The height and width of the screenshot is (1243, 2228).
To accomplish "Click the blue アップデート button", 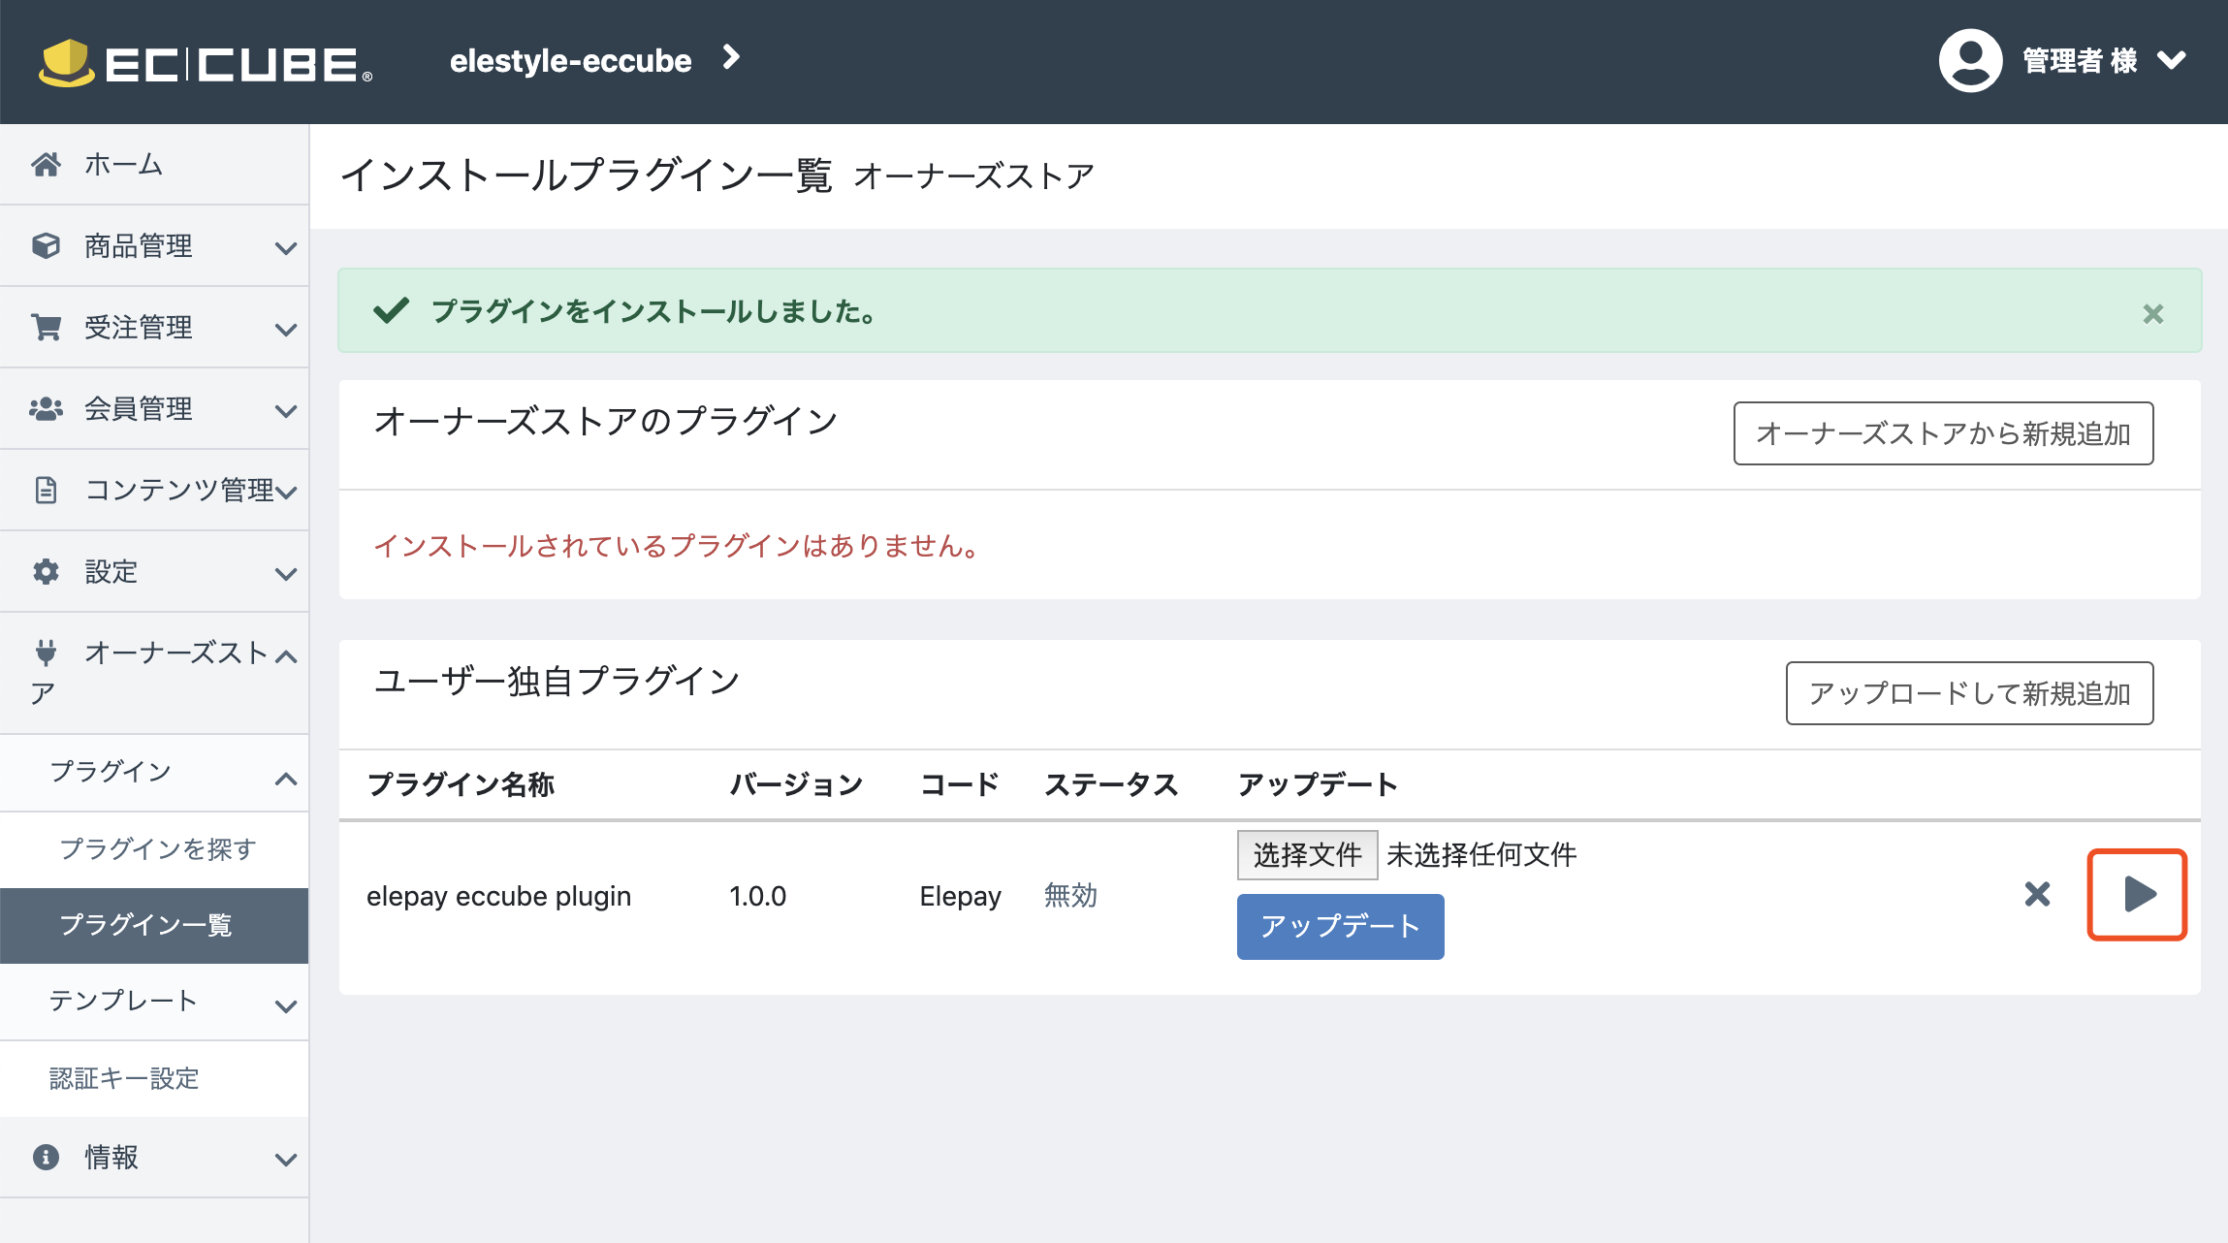I will click(x=1340, y=927).
